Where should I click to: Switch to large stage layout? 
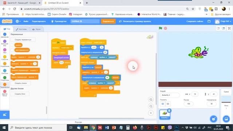(x=223, y=28)
